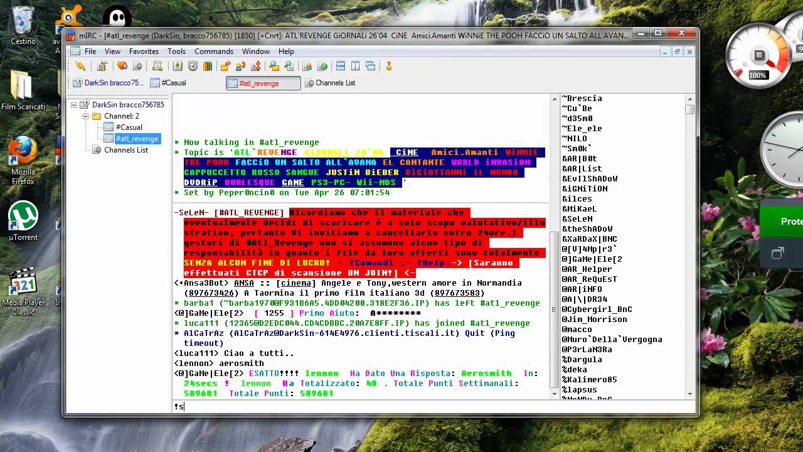
Task: Open Favorites using the heart toolbar icon
Action: 122,66
